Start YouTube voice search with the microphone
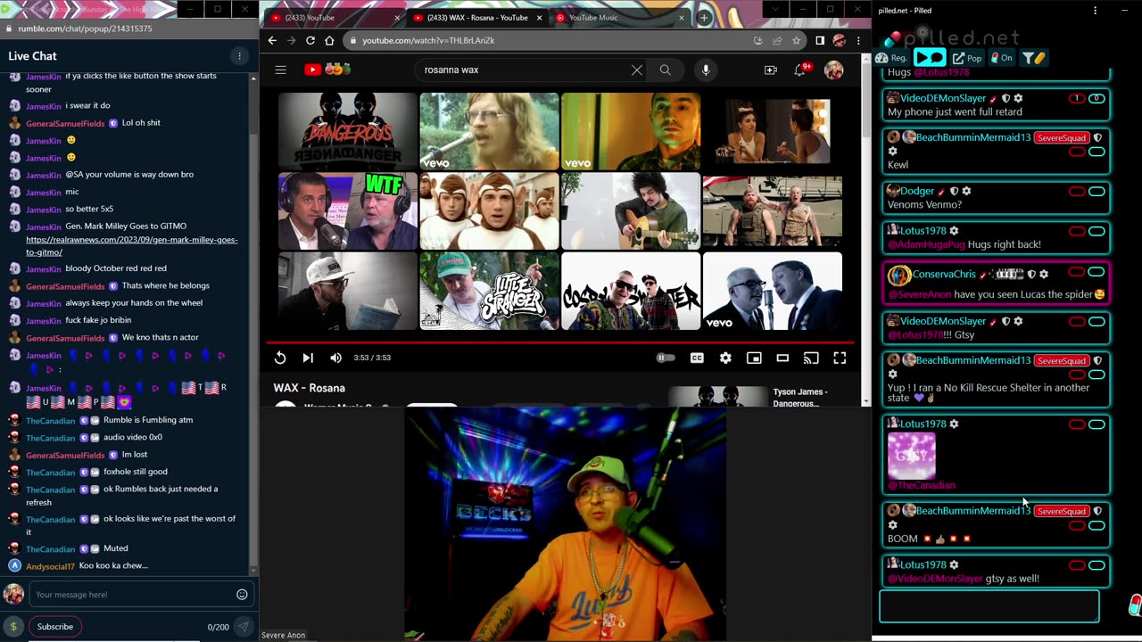Screen dimensions: 1142x642 (706, 70)
